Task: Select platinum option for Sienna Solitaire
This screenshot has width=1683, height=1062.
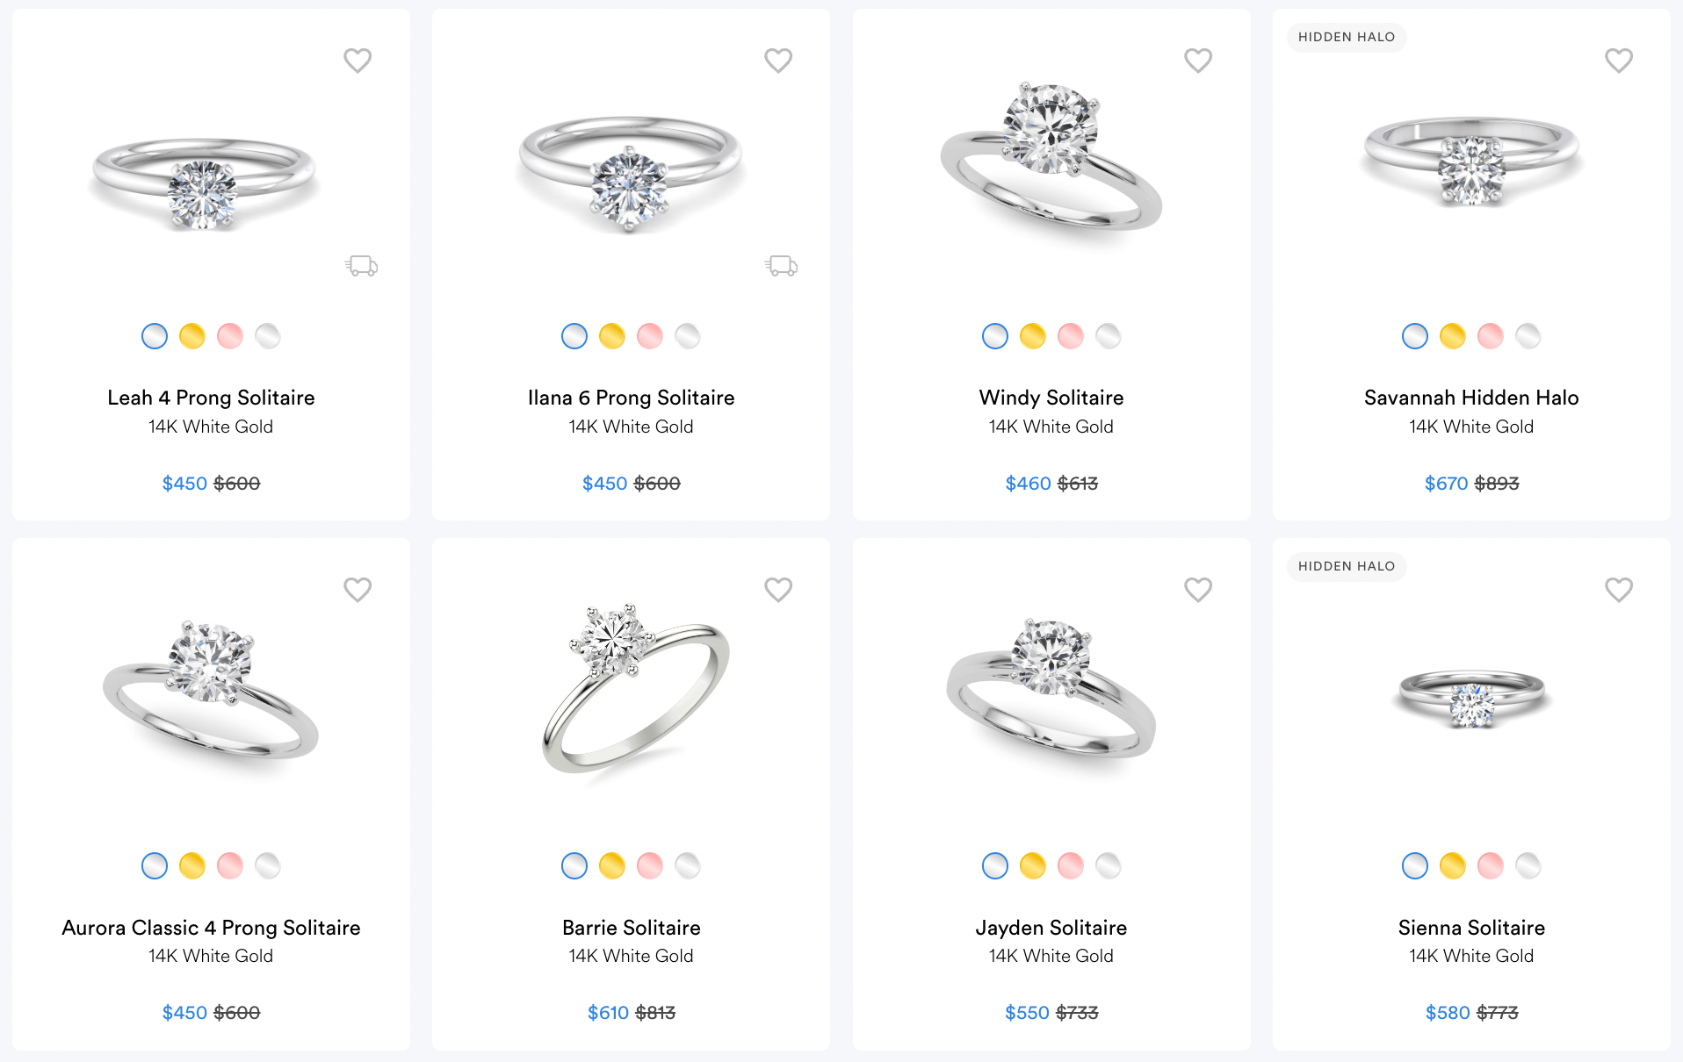Action: tap(1528, 865)
